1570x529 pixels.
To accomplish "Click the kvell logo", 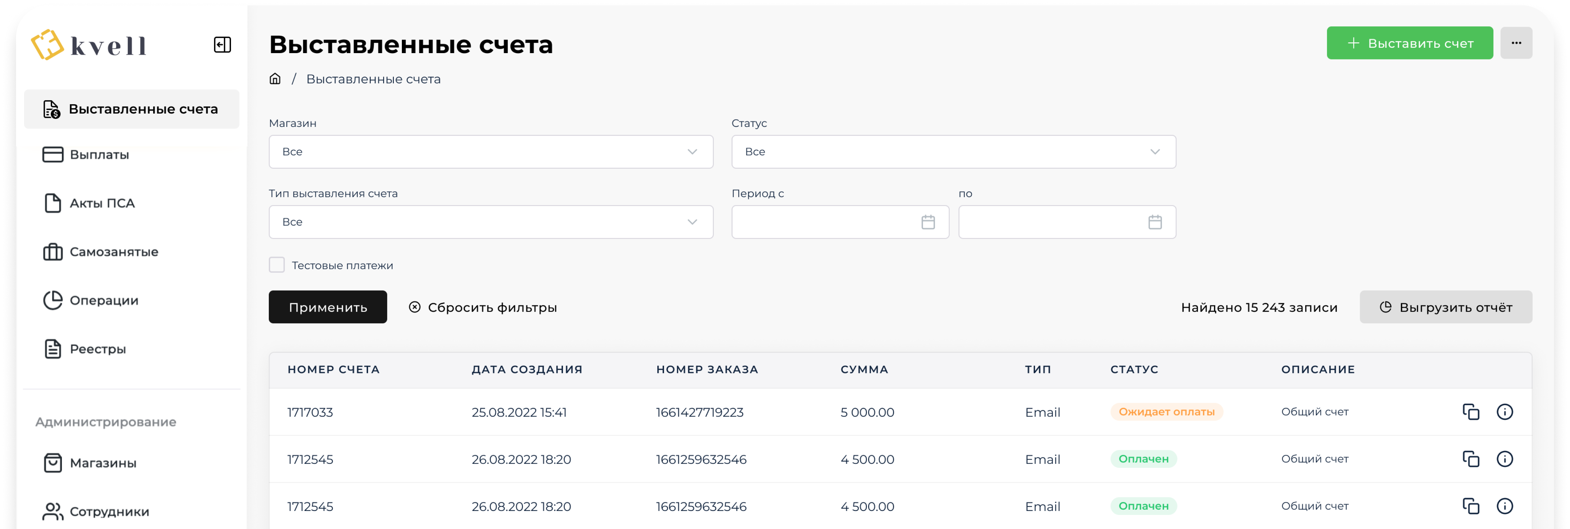I will [x=89, y=44].
